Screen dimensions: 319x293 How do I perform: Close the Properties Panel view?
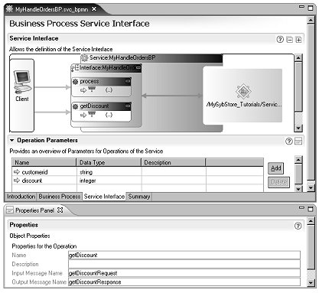60,210
